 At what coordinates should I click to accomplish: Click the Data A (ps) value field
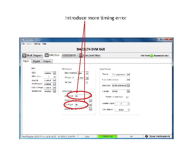pyautogui.click(x=82, y=96)
